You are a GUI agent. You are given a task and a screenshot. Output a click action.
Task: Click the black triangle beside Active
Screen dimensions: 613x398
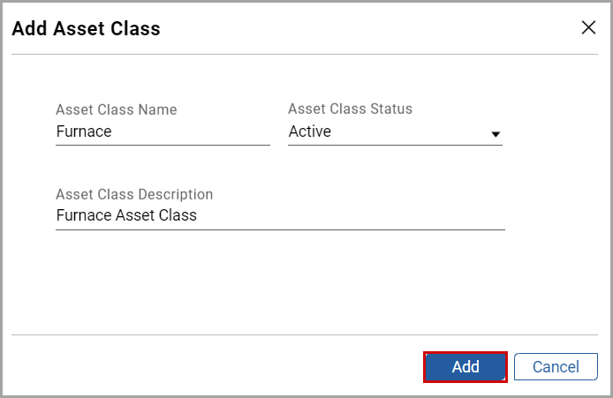click(496, 134)
